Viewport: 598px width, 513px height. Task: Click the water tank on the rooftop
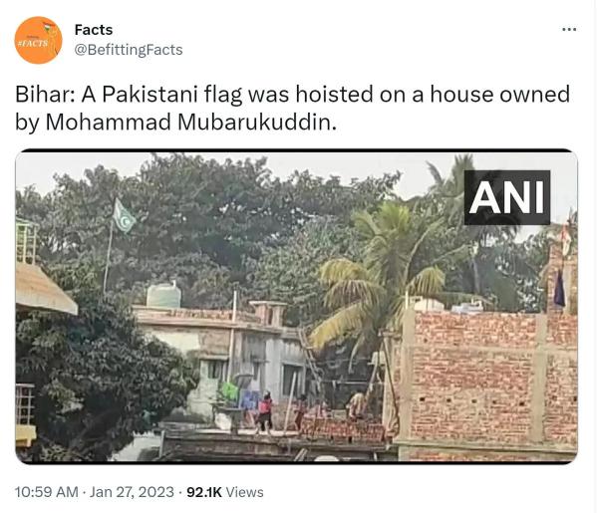click(x=164, y=295)
